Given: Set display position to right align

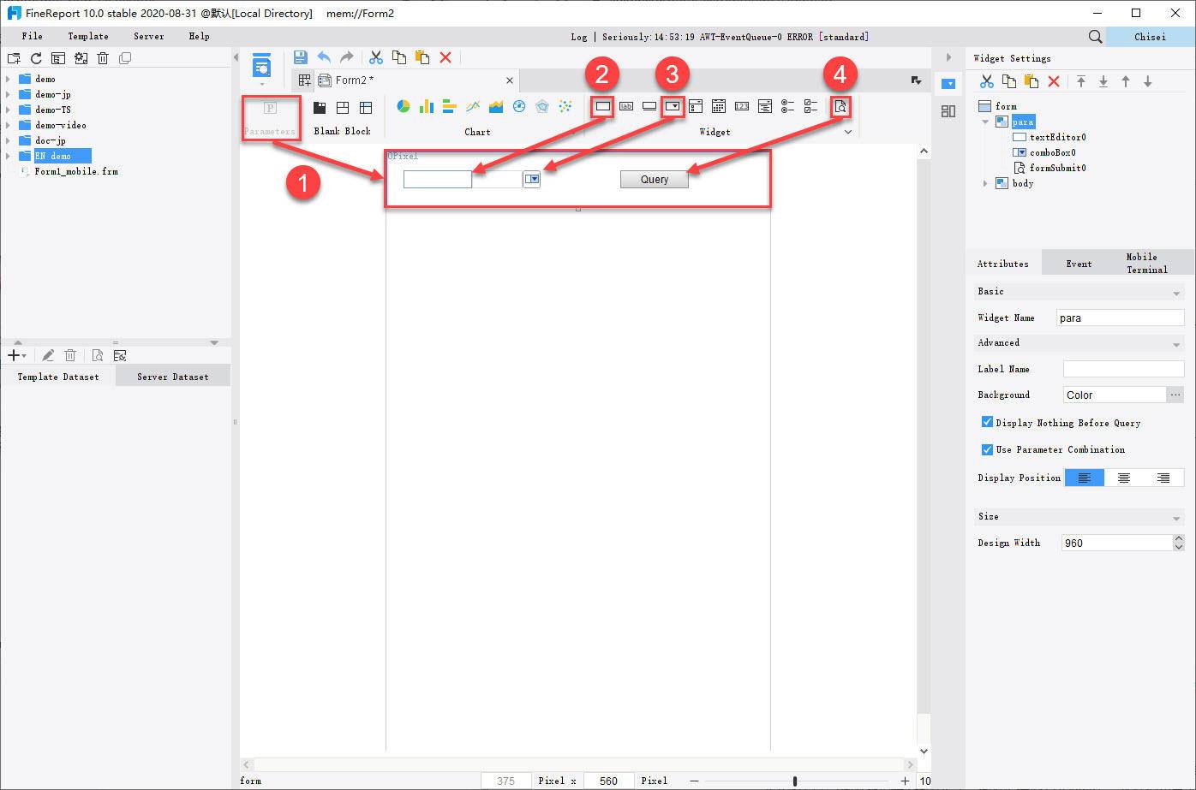Looking at the screenshot, I should (1163, 478).
